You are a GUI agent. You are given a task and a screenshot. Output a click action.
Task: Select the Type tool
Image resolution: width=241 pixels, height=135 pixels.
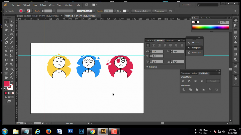coord(11,30)
